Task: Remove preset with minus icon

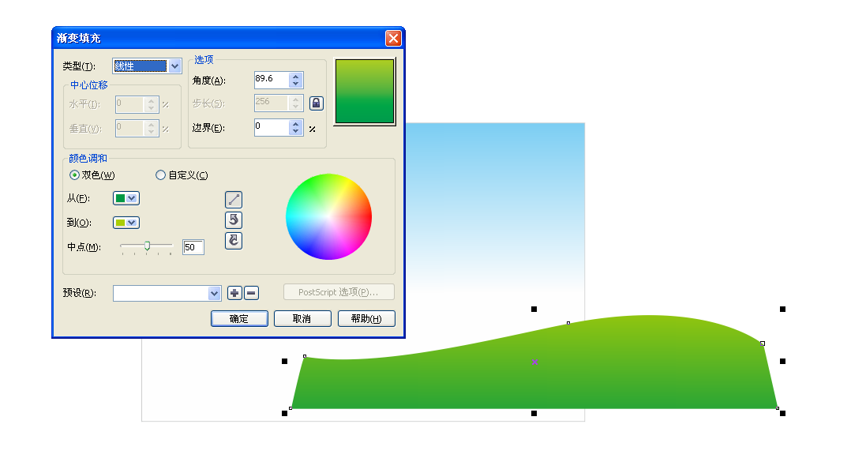Action: point(251,293)
